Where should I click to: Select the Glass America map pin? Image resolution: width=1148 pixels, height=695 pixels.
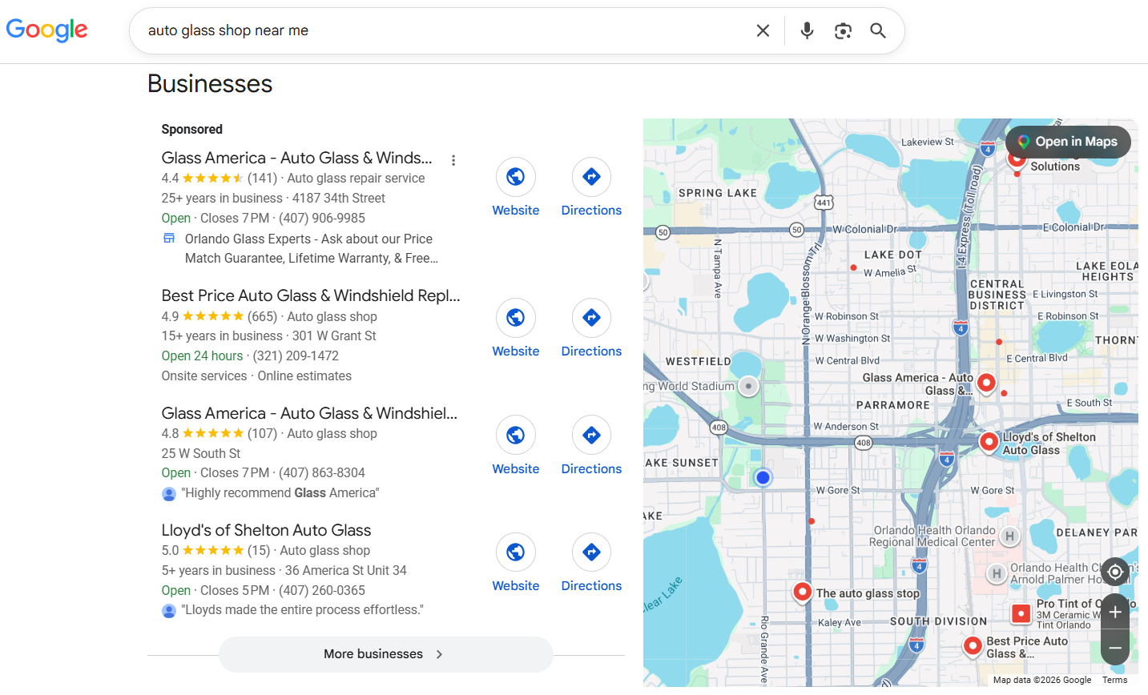point(986,383)
